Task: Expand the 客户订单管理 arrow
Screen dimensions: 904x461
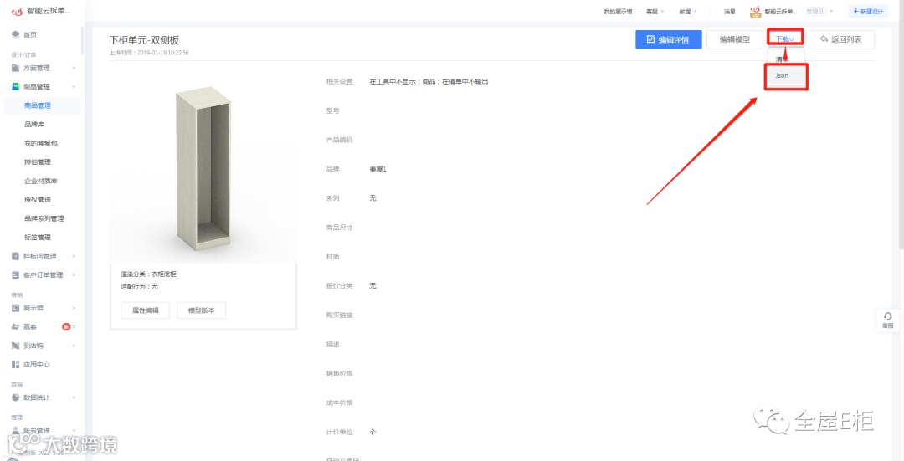Action: 74,275
